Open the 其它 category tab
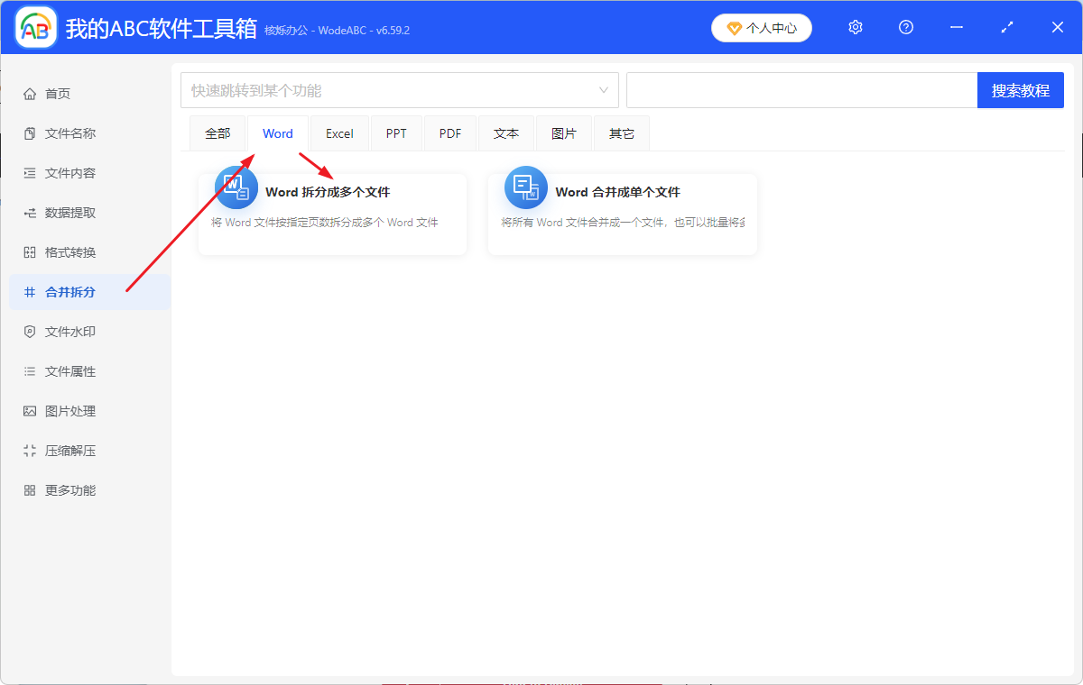 [x=621, y=132]
